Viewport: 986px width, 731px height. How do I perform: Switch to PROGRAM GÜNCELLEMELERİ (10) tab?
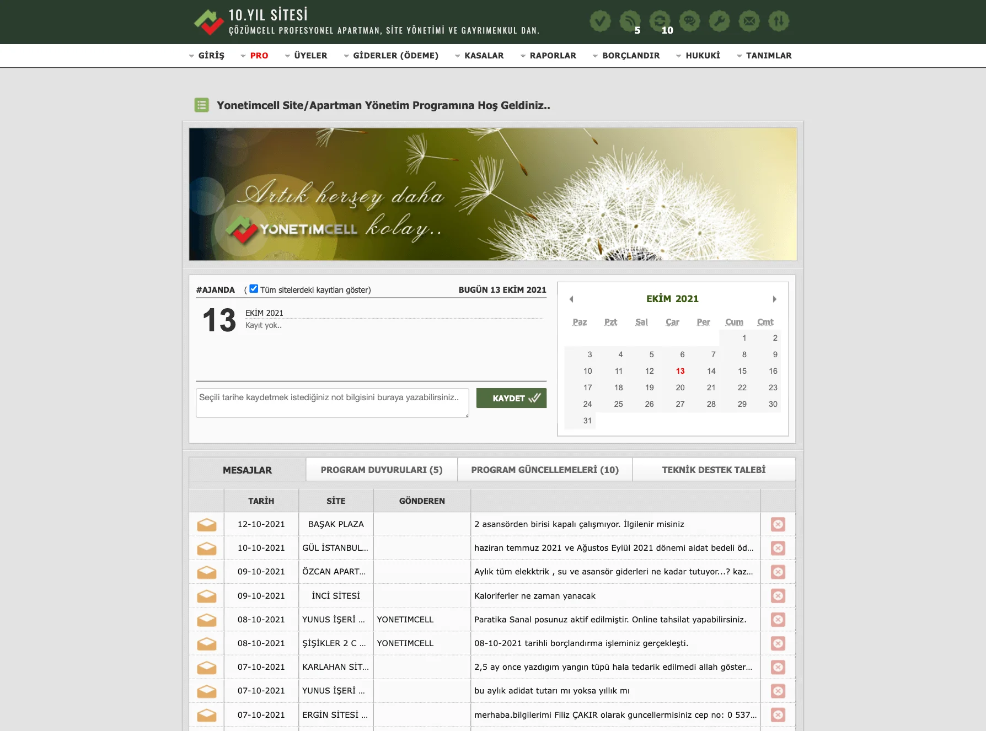coord(545,470)
